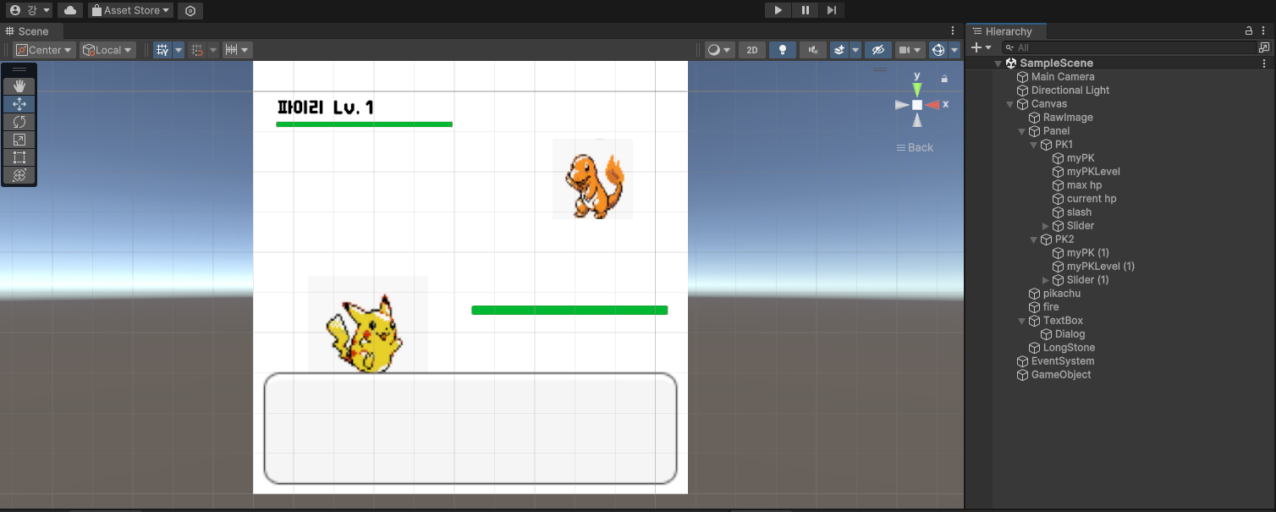1276x512 pixels.
Task: Click the Hierarchy search window icon
Action: point(1264,47)
